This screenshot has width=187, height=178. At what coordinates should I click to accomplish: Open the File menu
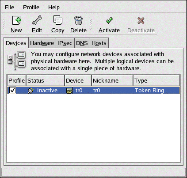click(x=9, y=8)
